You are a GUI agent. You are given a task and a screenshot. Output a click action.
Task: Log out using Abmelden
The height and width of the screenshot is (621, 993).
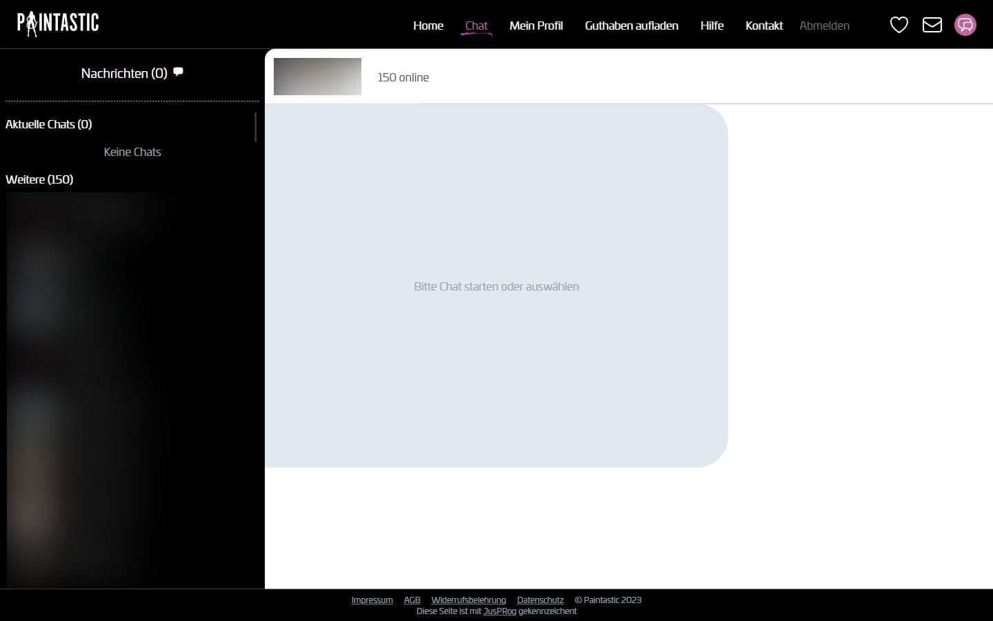pyautogui.click(x=824, y=26)
